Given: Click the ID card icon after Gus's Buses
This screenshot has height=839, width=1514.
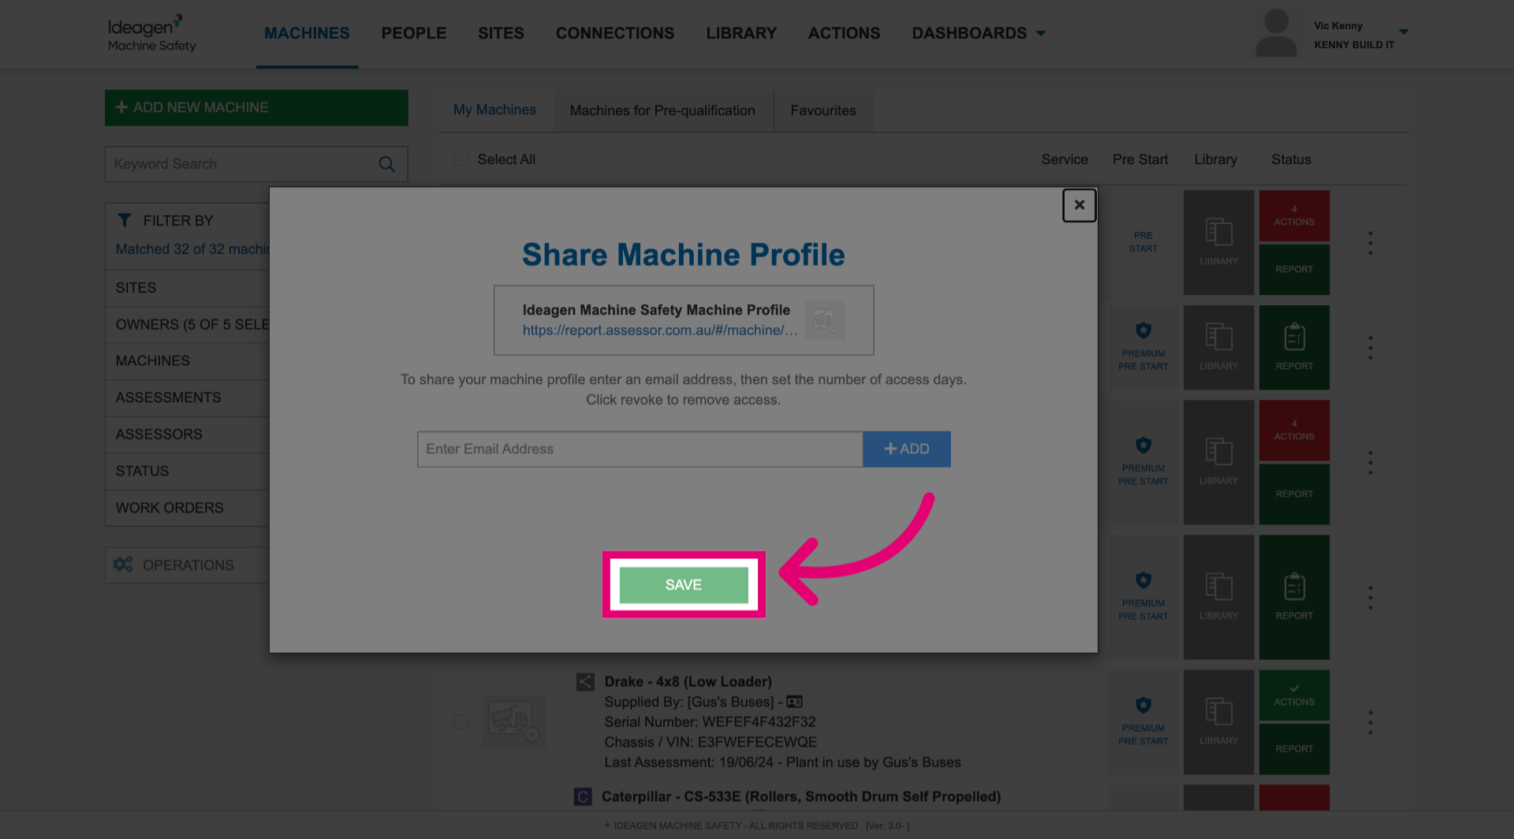Looking at the screenshot, I should (794, 702).
